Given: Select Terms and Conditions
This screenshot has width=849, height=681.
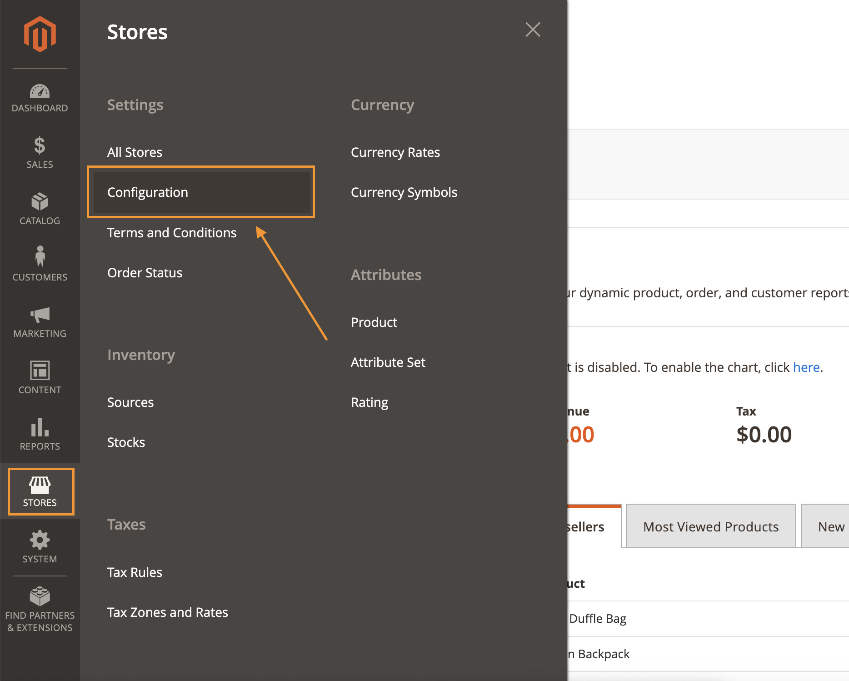Looking at the screenshot, I should tap(172, 232).
